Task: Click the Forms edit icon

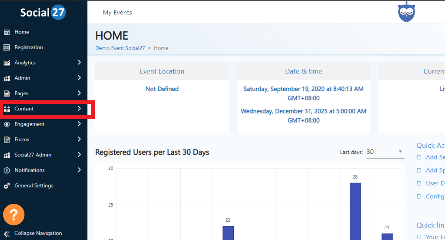Action: click(x=7, y=140)
